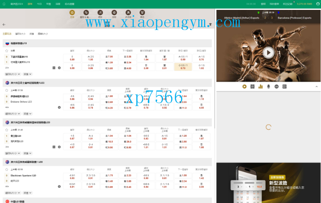Click the match list vertical scrollbar

(x=215, y=69)
